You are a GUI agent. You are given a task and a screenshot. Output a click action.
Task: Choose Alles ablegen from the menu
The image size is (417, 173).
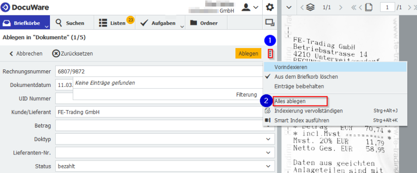(335, 101)
